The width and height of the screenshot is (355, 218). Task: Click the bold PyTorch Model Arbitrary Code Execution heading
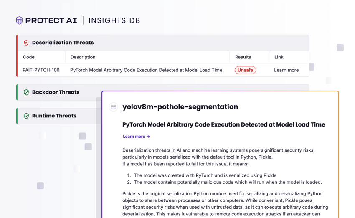pos(224,124)
